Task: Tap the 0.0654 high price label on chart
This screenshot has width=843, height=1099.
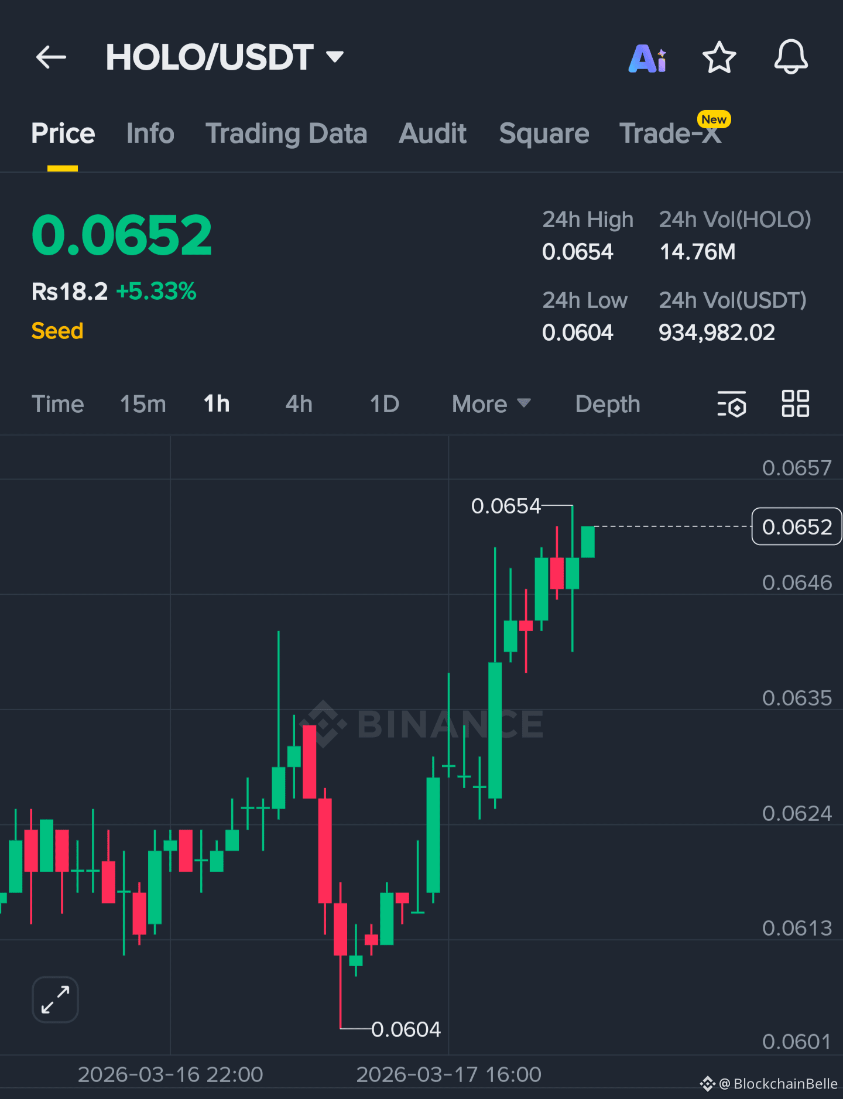Action: tap(506, 506)
